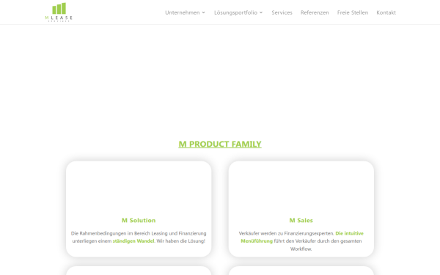The width and height of the screenshot is (440, 275).
Task: Click the text 'Die Rahmenbedingungen im Bereich Leasing und Finanzierung'
Action: 139,233
